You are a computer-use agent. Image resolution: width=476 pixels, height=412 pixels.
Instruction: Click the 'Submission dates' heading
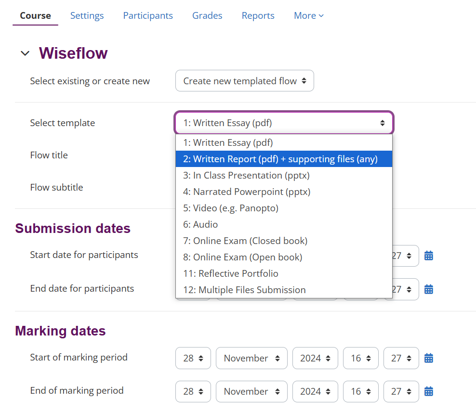tap(73, 228)
